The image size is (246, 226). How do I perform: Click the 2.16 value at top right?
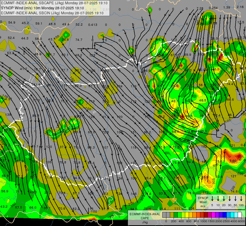coord(240,7)
